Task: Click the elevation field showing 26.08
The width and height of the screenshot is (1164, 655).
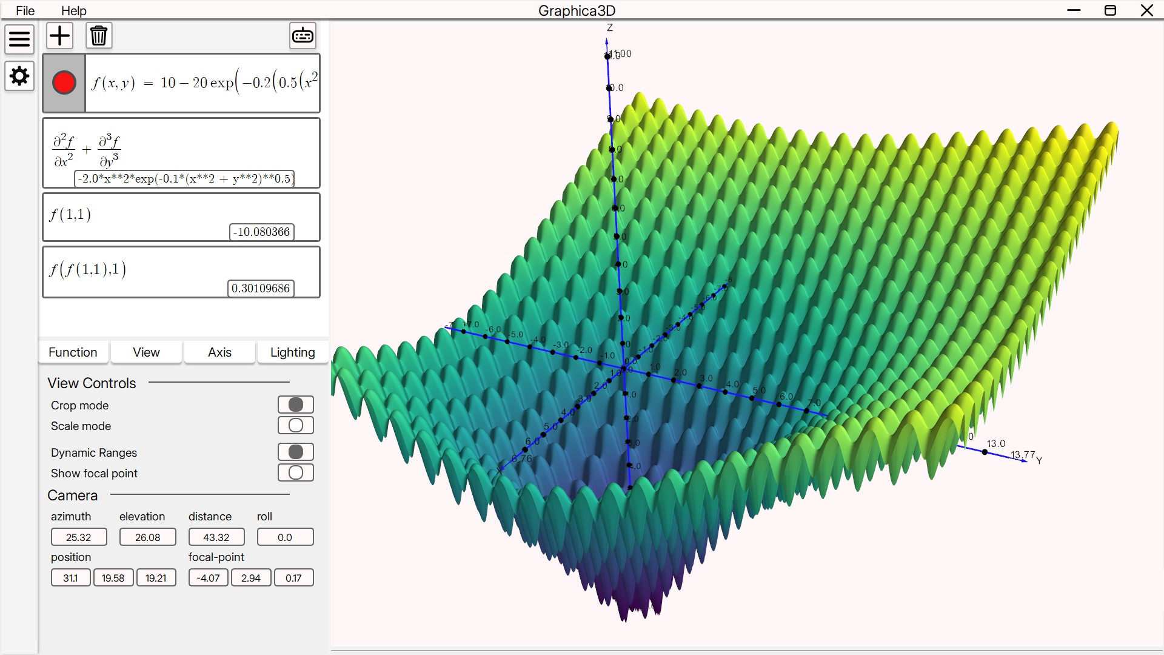Action: 148,537
